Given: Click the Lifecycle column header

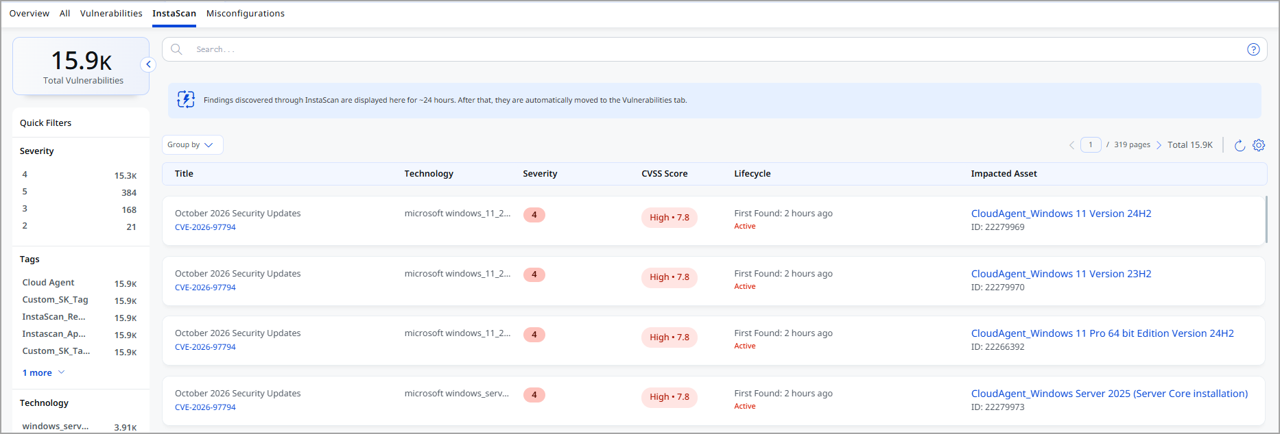Looking at the screenshot, I should click(x=752, y=174).
